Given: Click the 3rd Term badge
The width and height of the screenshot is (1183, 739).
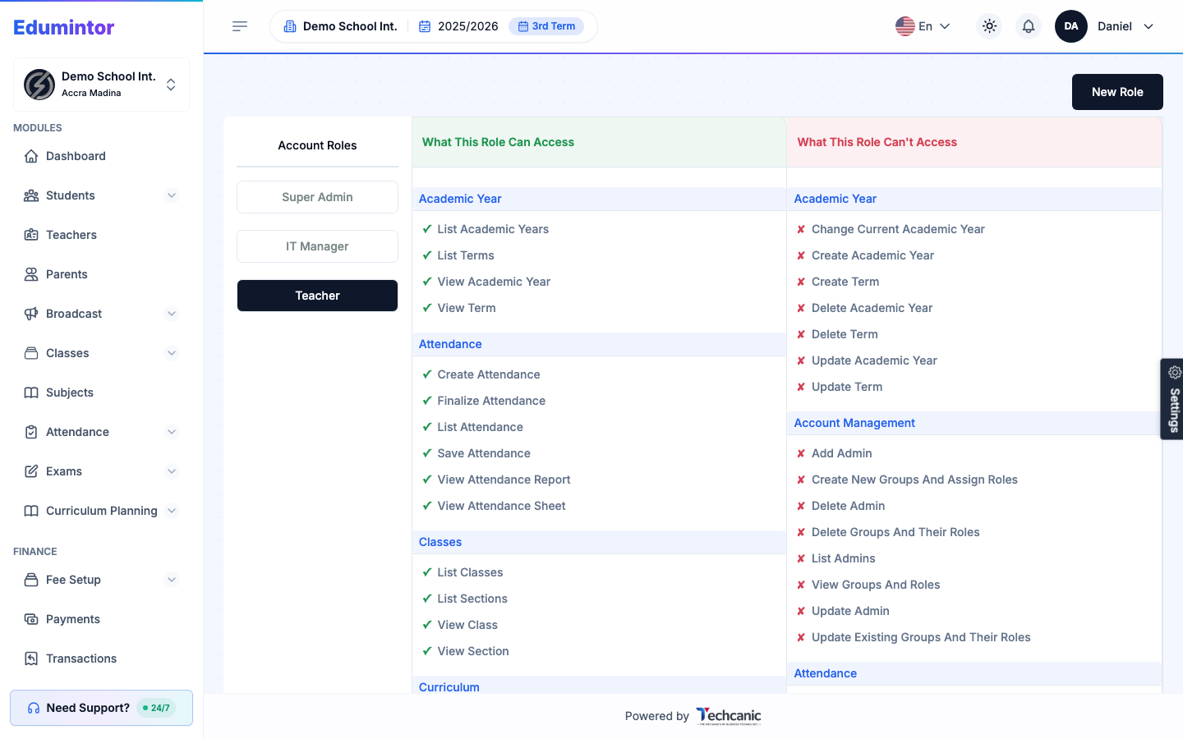Looking at the screenshot, I should coord(546,26).
